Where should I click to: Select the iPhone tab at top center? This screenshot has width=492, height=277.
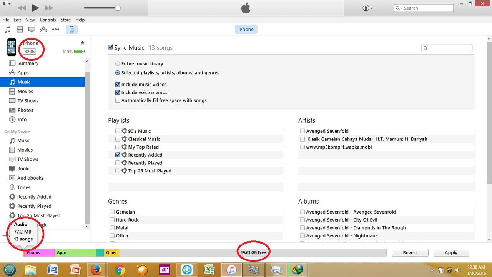click(246, 29)
